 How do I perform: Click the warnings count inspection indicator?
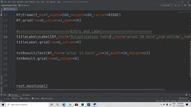coord(180,12)
